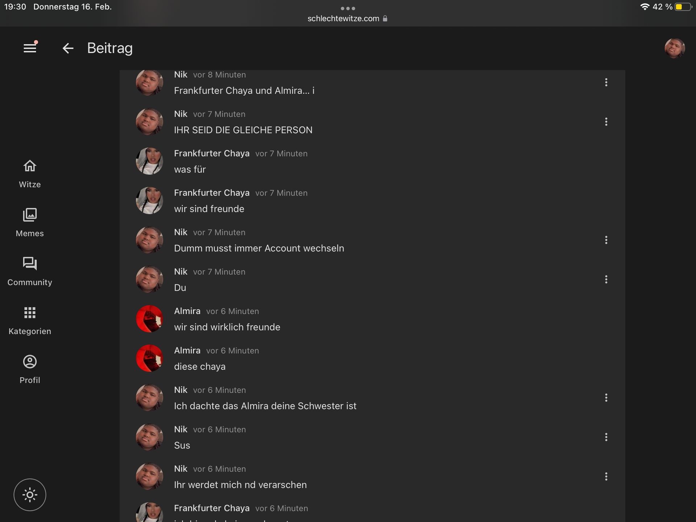Screen dimensions: 696x522
Task: Open the hamburger navigation menu
Action: [x=30, y=48]
